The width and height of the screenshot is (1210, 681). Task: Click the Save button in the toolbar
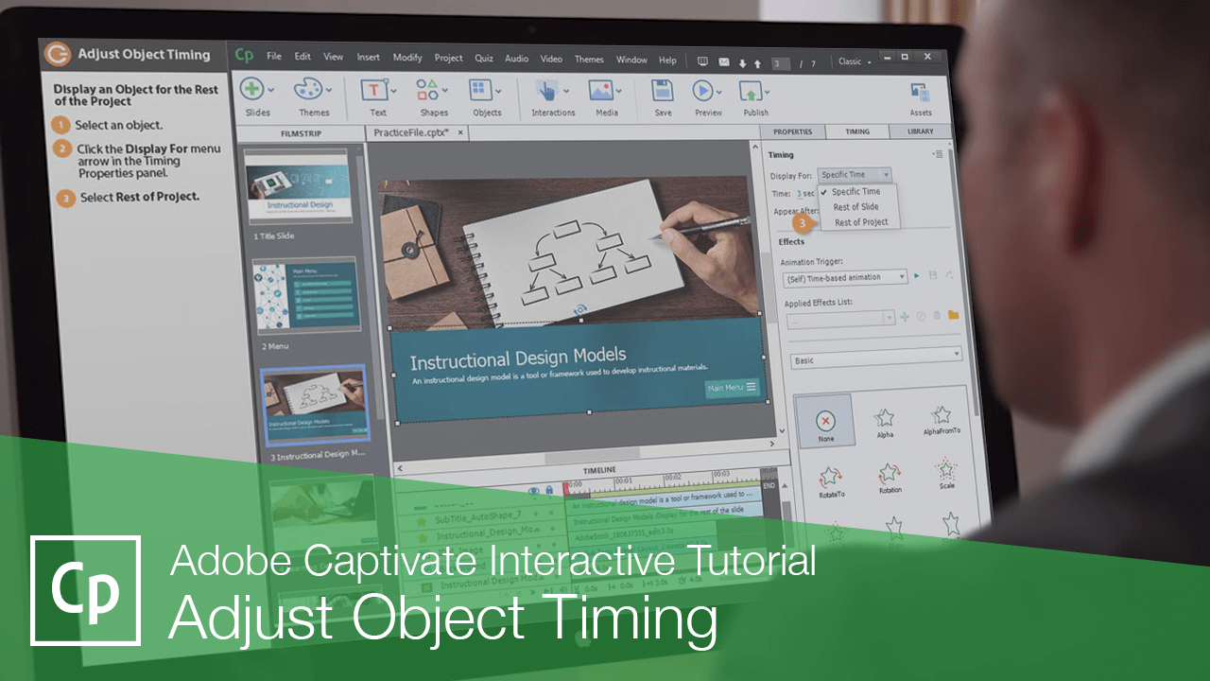click(x=662, y=92)
